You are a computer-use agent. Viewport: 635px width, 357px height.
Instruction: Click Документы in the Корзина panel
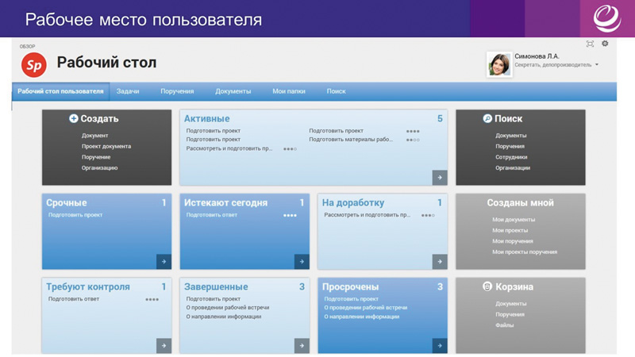click(x=510, y=304)
